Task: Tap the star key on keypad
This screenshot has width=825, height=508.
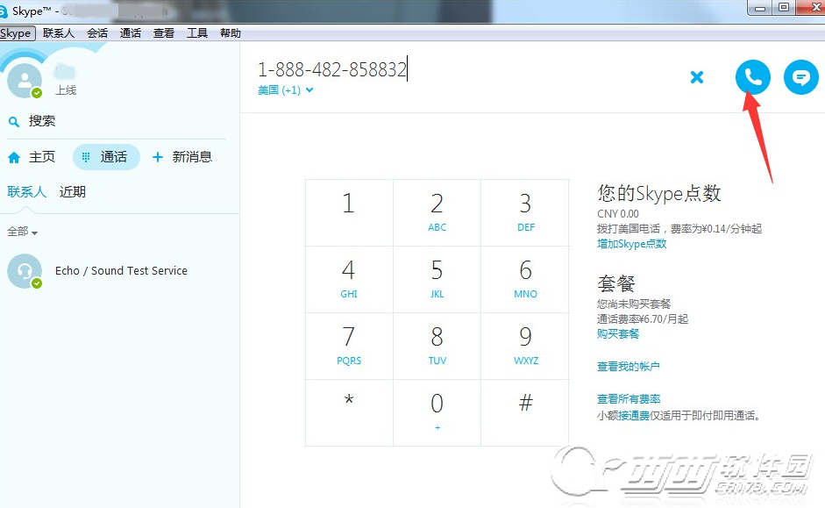Action: pos(349,412)
